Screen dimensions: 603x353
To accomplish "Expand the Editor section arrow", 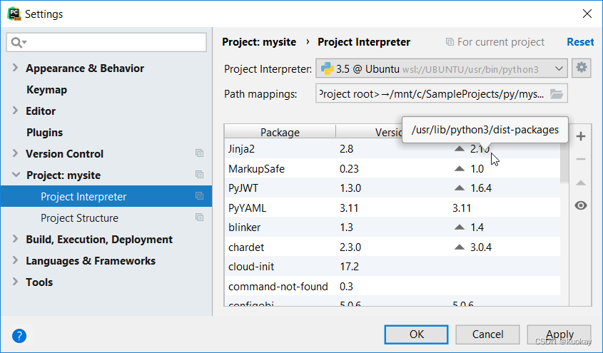I will 15,111.
